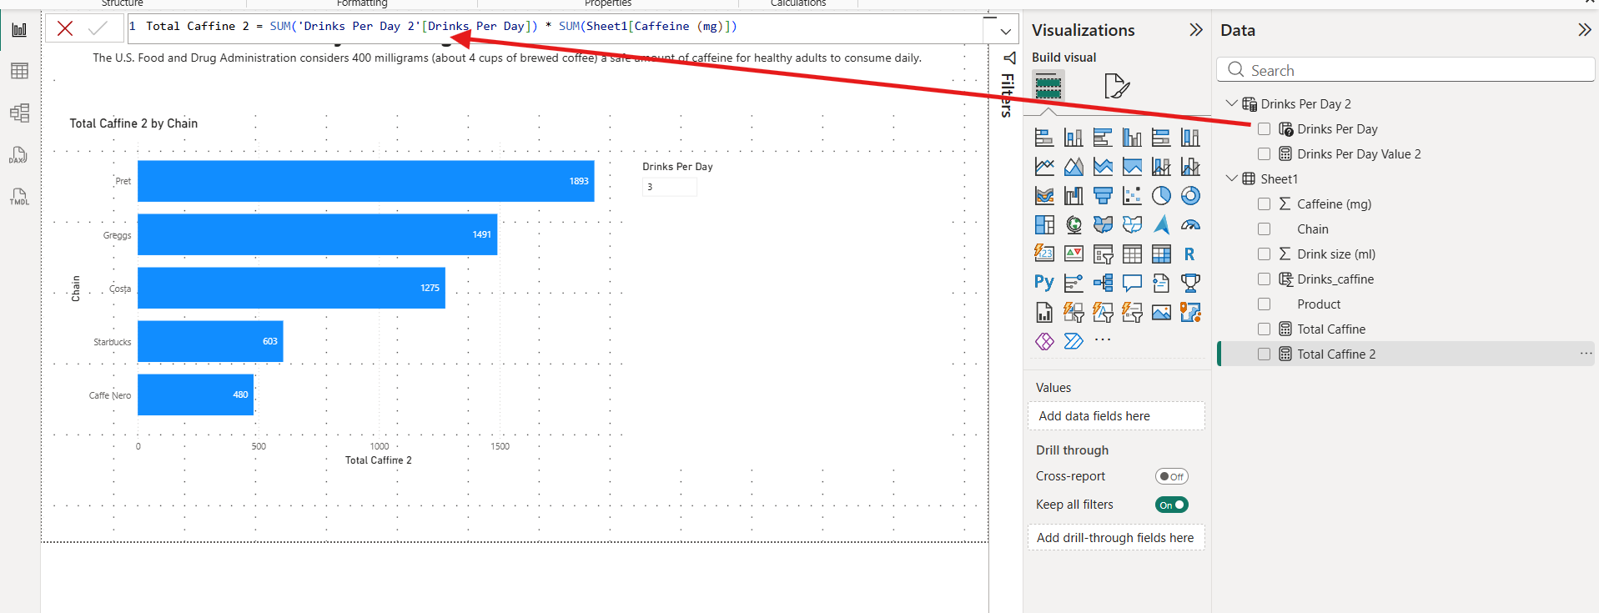Turn off the Keep all filters toggle

coord(1171,505)
